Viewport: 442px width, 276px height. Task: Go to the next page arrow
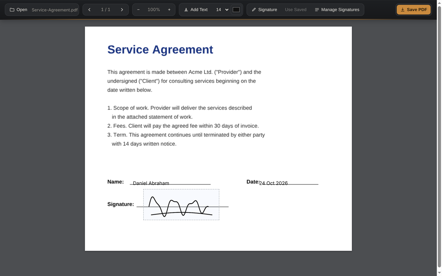point(122,10)
